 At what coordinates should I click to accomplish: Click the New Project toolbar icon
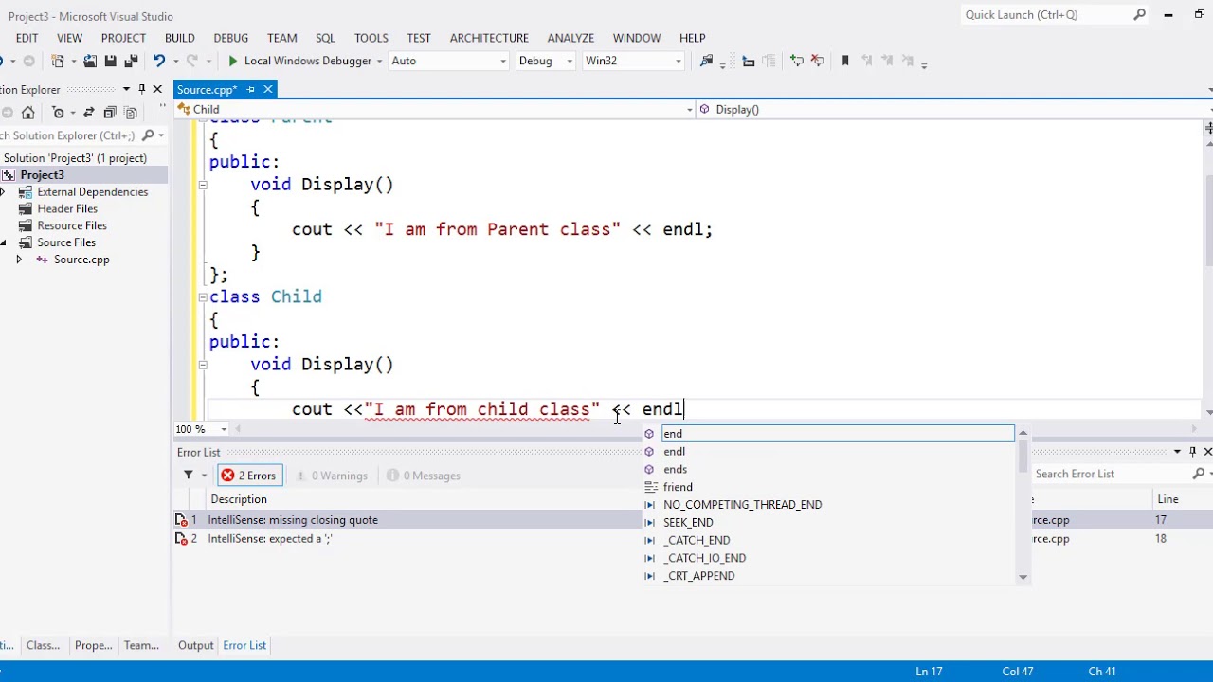(58, 61)
